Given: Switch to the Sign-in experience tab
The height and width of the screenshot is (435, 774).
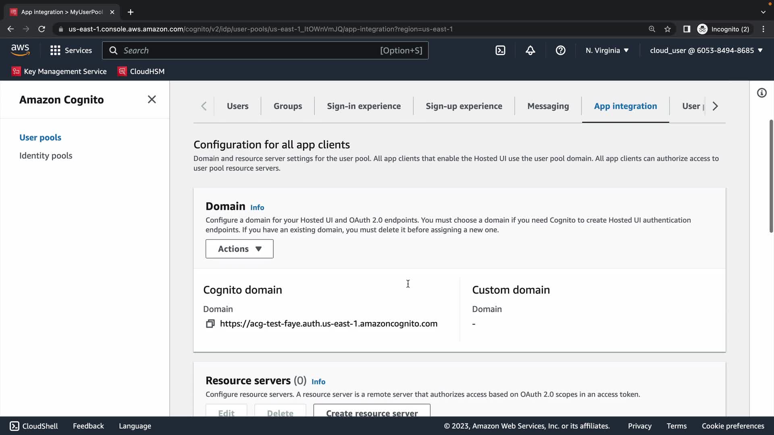Looking at the screenshot, I should point(364,106).
